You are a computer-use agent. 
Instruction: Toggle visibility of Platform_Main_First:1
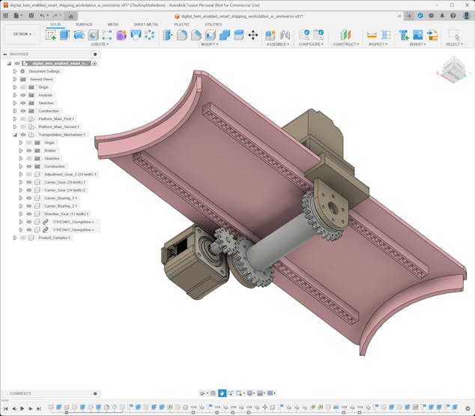point(22,119)
